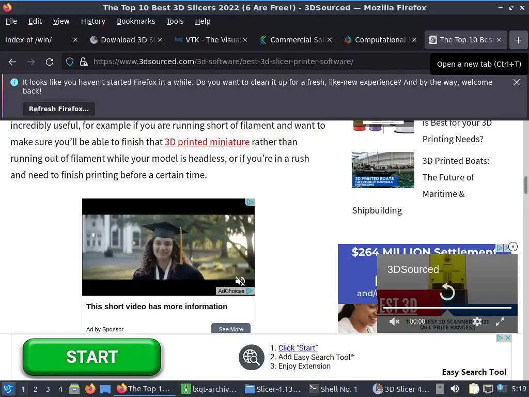This screenshot has height=397, width=529.
Task: Close the floating 3DSourced video player
Action: point(513,247)
